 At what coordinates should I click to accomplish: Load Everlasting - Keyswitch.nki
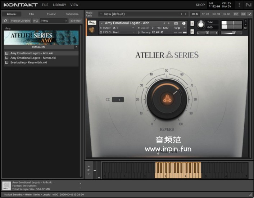point(41,63)
